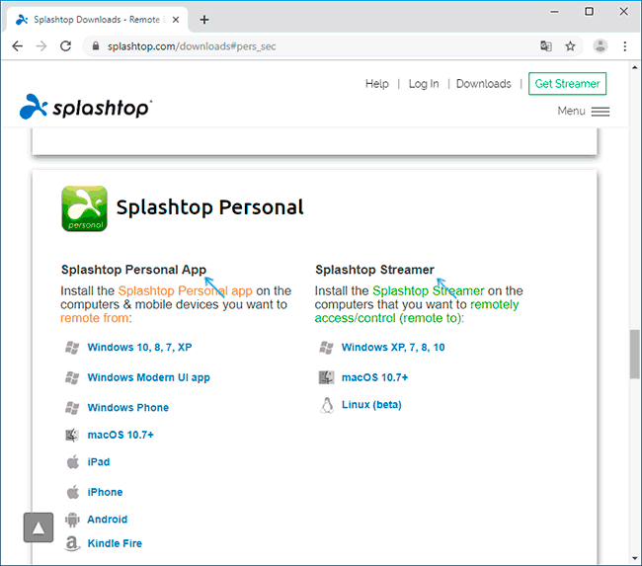Screen dimensions: 642x566
Task: Click Apple icon beside iPhone
Action: point(73,492)
